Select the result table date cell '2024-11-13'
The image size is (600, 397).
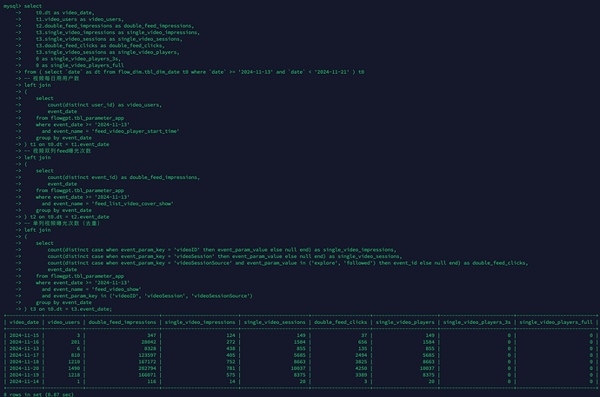24,348
